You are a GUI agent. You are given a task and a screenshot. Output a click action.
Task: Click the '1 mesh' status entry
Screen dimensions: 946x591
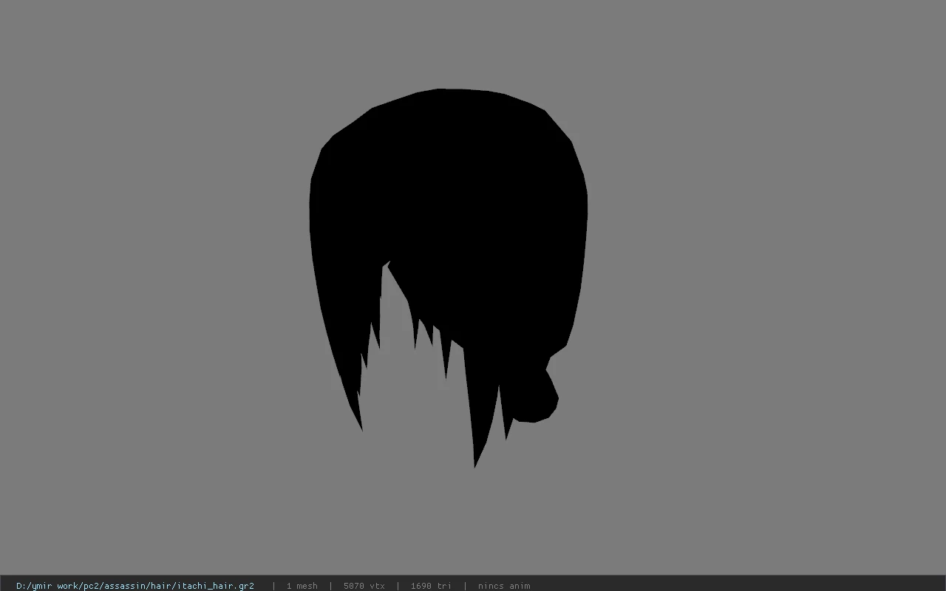302,586
